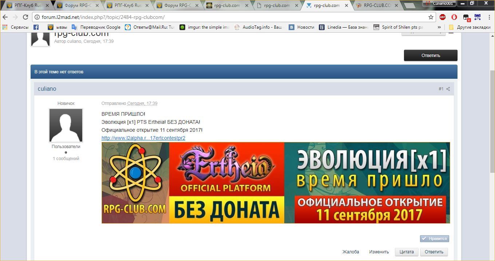Screen dimensions: 495x261
Task: Click culiano's avatar in the post
Action: point(66,125)
